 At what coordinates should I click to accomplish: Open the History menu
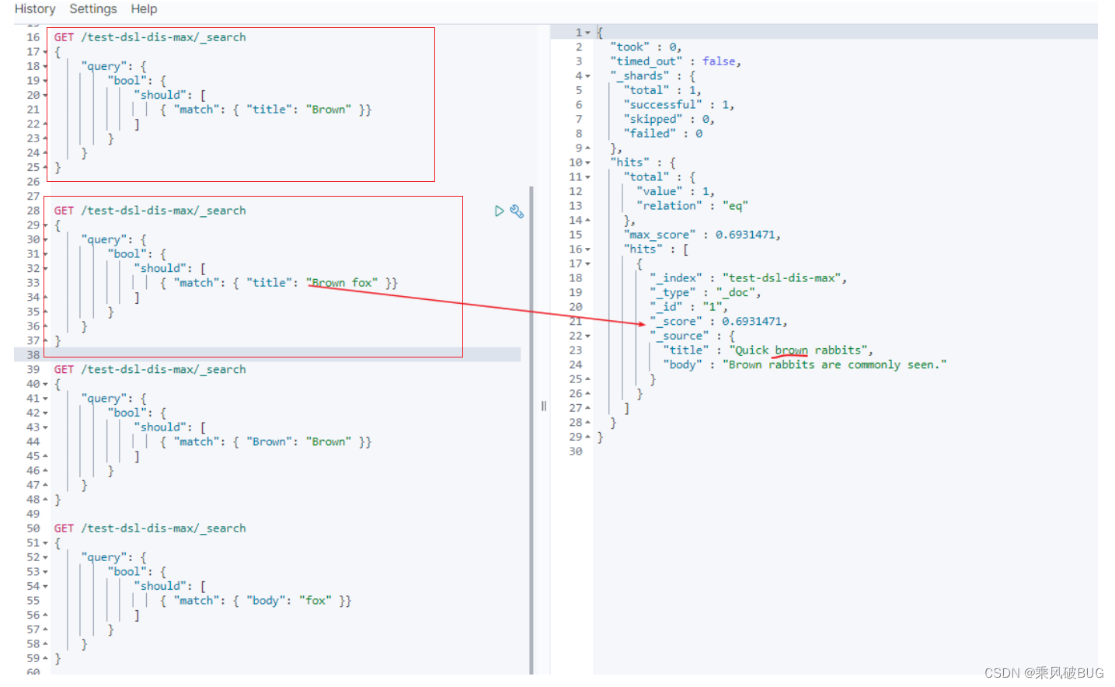point(35,9)
